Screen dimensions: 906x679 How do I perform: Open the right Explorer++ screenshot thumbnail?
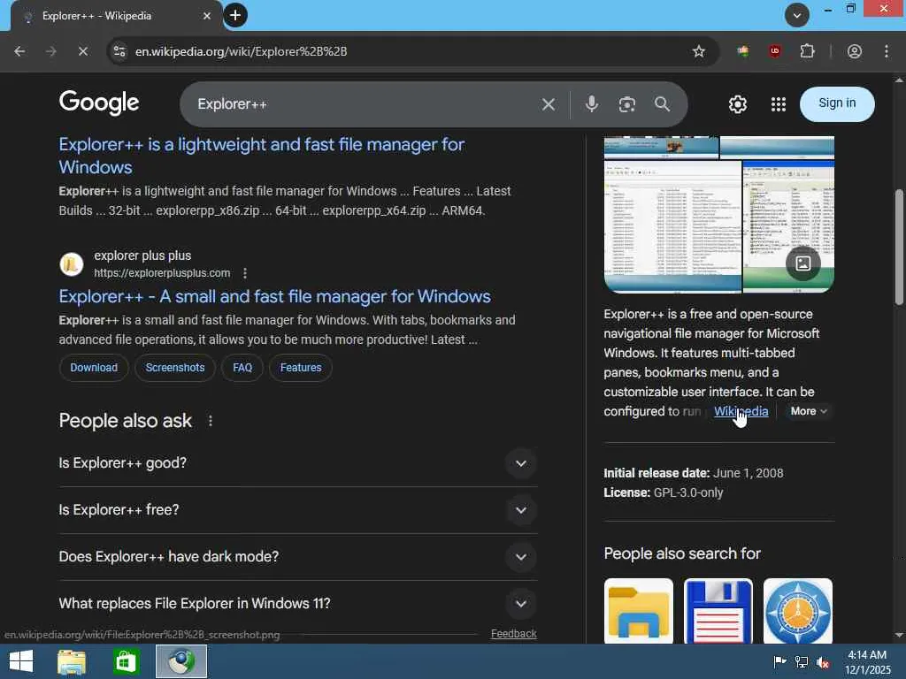788,227
